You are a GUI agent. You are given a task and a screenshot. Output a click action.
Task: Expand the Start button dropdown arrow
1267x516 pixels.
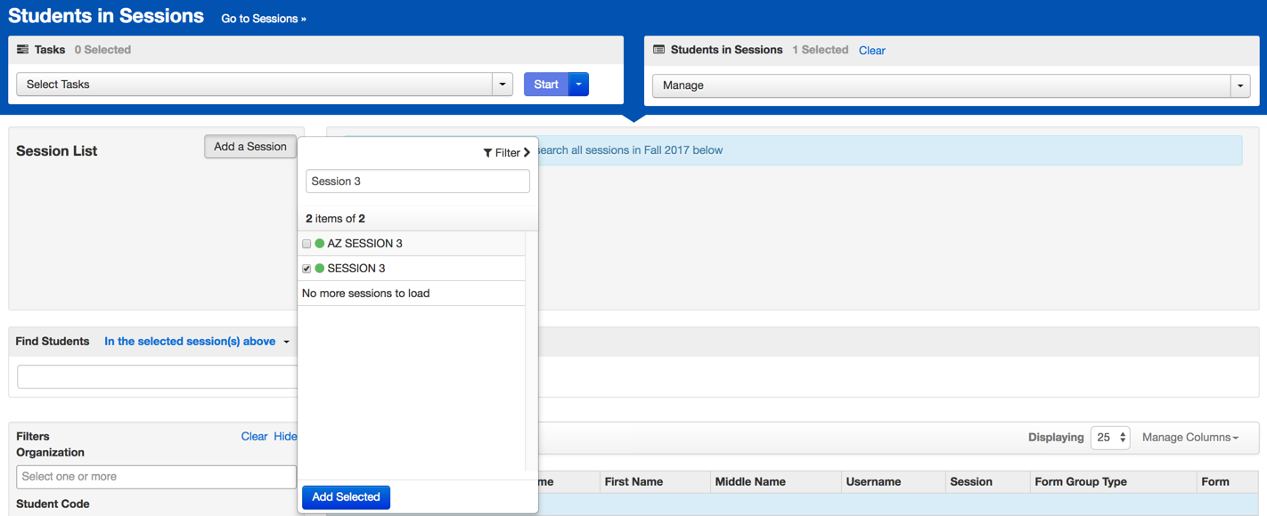pyautogui.click(x=579, y=85)
